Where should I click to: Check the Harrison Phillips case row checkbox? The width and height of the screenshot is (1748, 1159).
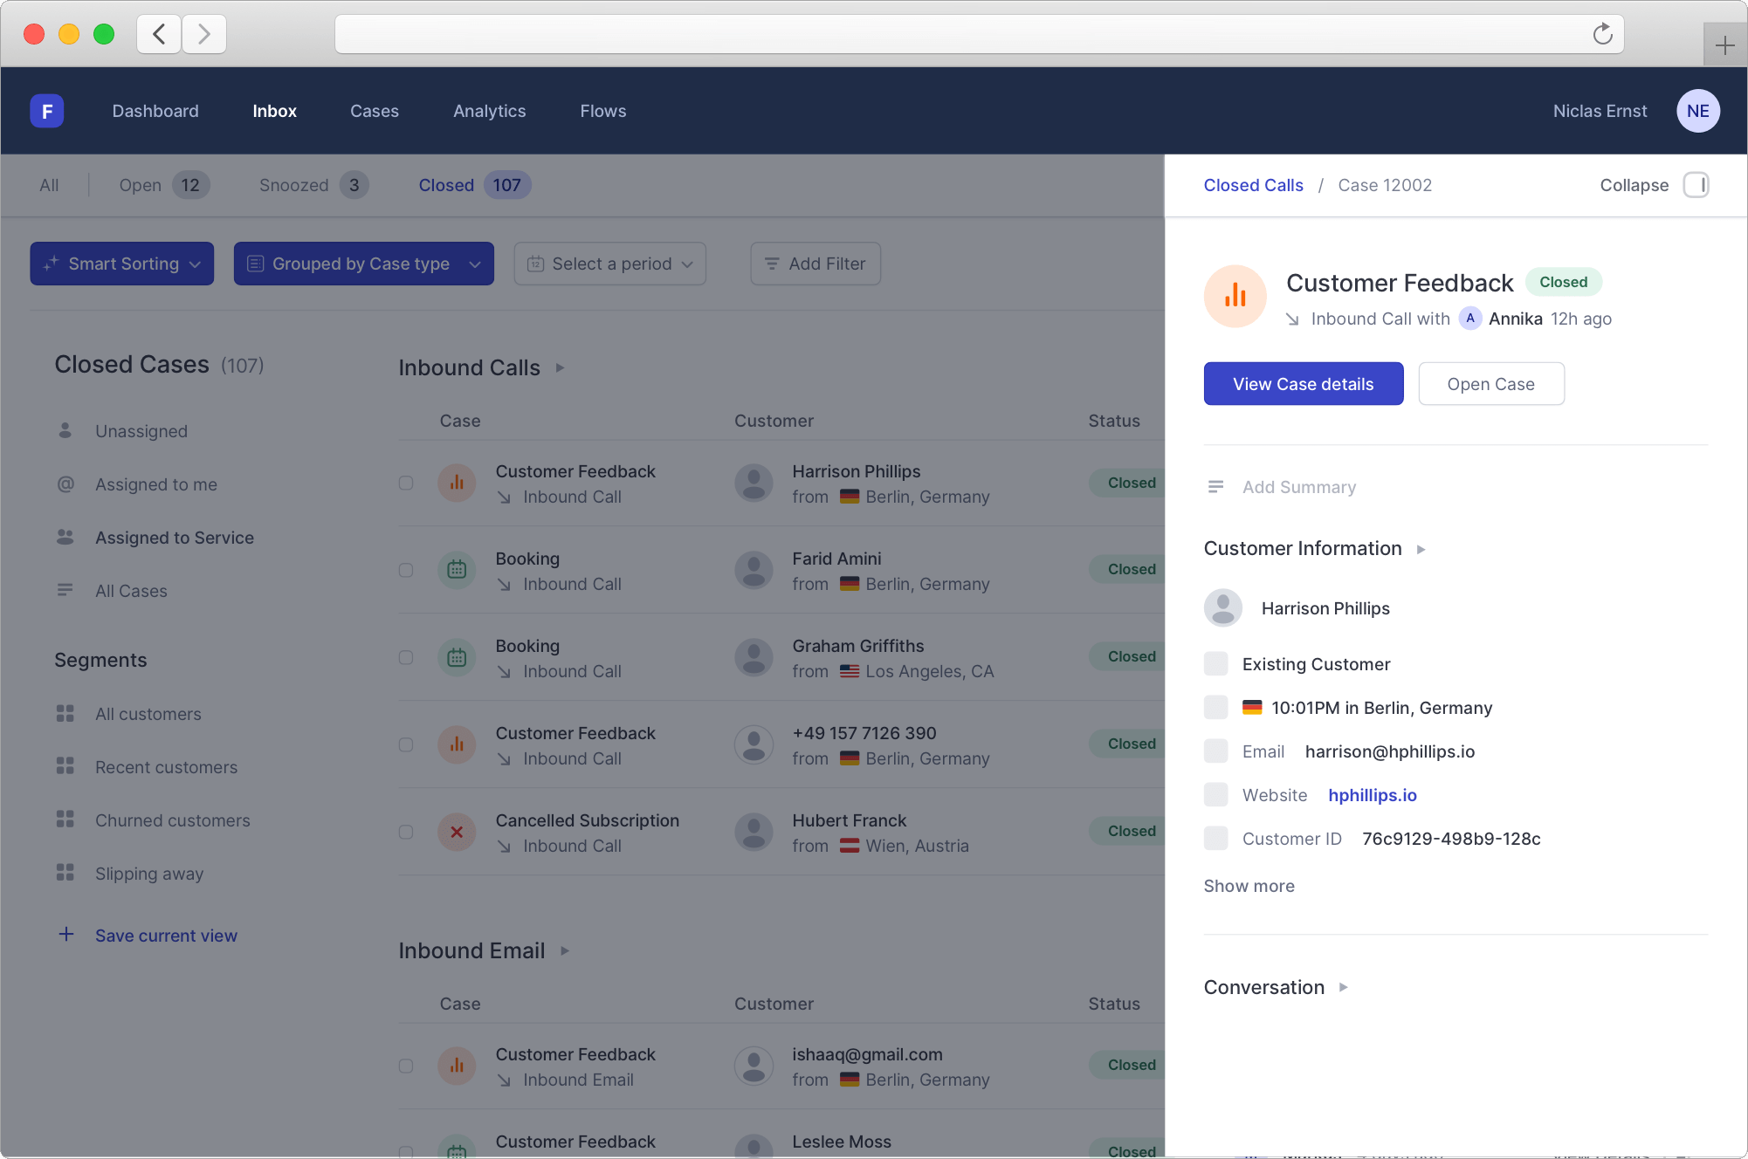[x=406, y=483]
